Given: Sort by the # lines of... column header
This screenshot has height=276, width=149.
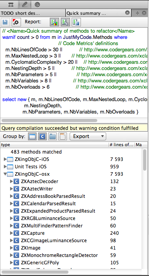Looking at the screenshot, I should (x=121, y=145).
